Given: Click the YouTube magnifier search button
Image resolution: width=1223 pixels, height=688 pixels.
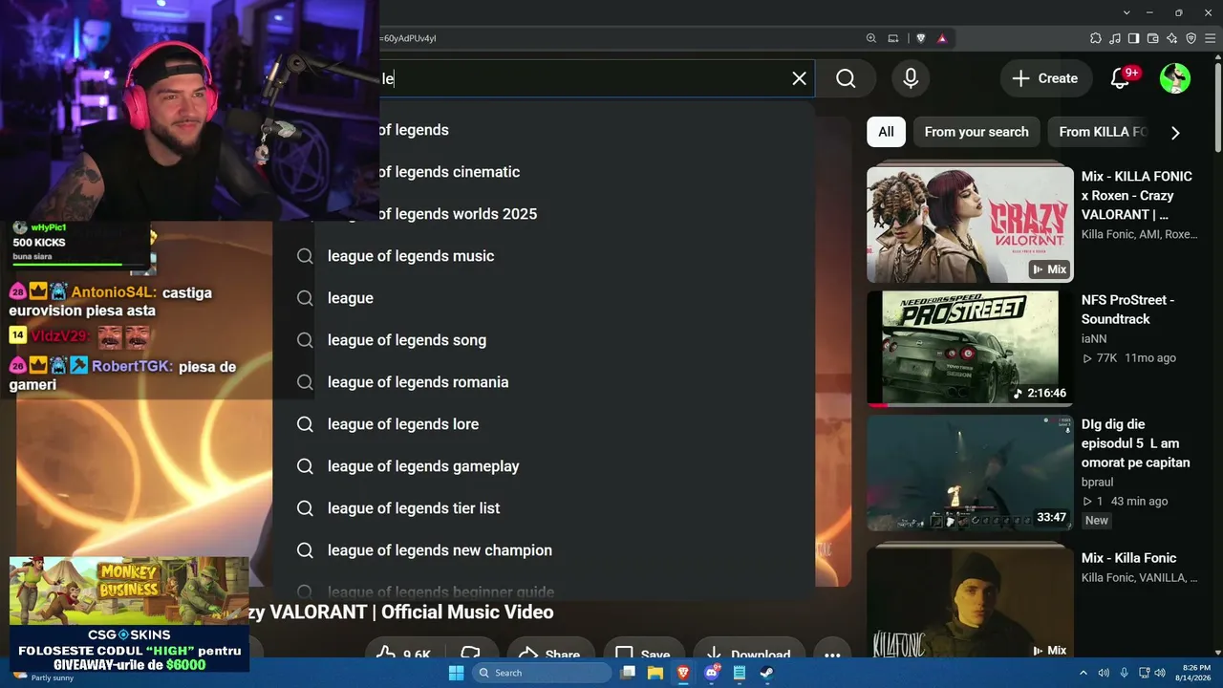Looking at the screenshot, I should click(x=846, y=78).
